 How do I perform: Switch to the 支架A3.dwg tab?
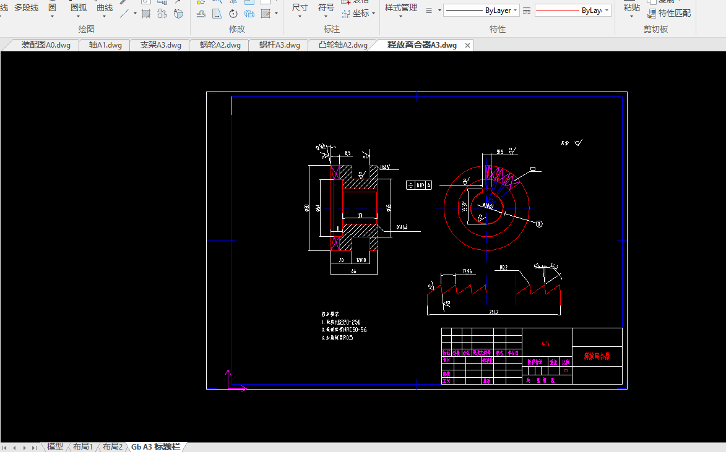click(x=161, y=45)
